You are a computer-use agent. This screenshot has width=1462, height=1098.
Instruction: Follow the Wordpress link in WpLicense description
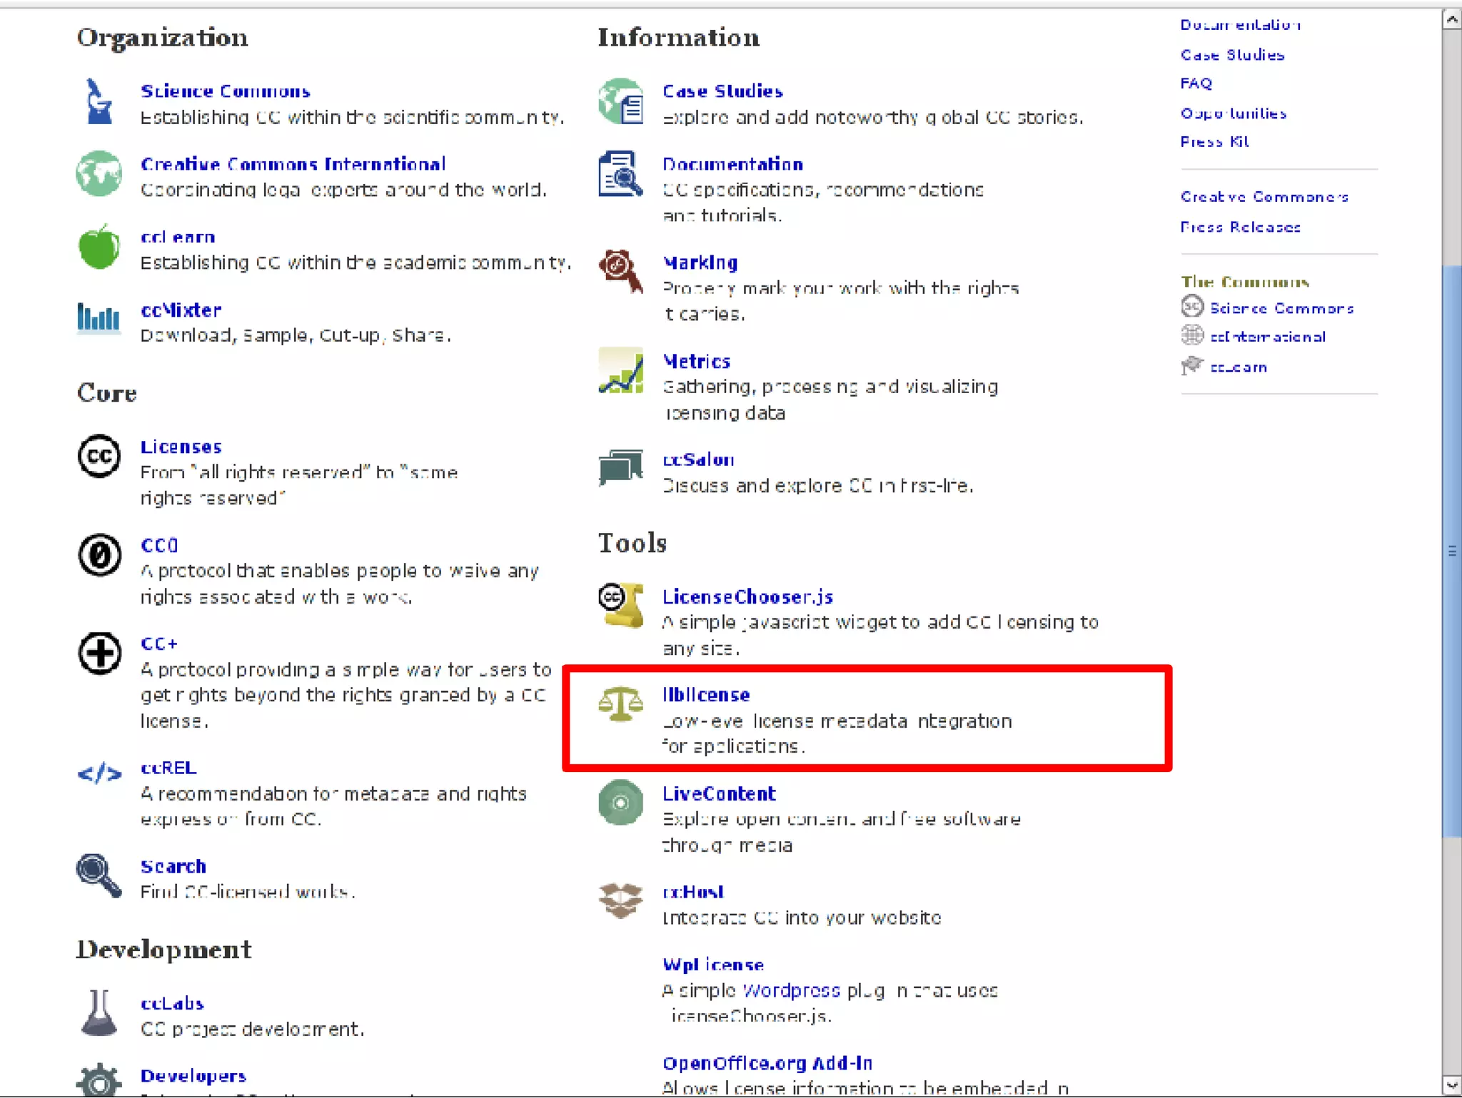[791, 990]
